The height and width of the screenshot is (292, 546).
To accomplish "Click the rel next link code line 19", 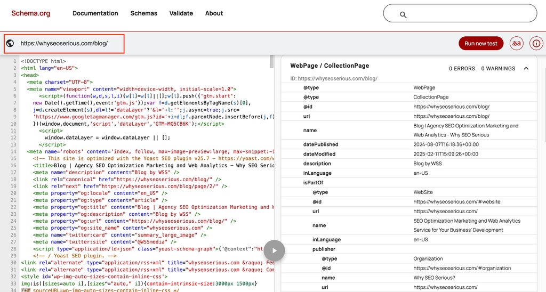I will click(130, 186).
